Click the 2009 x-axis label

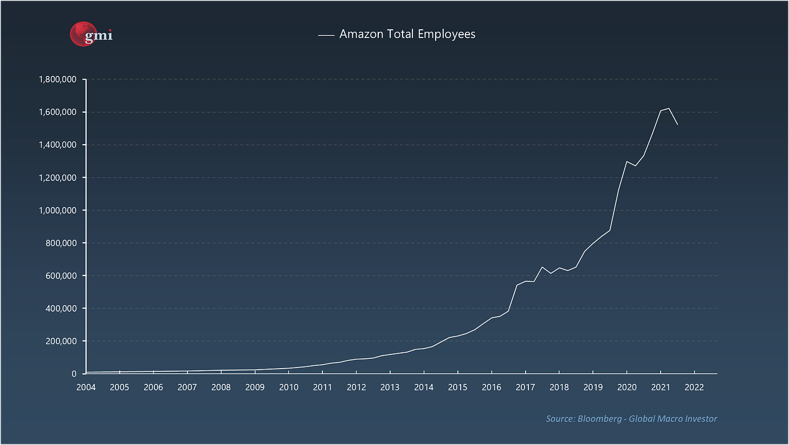pyautogui.click(x=255, y=388)
